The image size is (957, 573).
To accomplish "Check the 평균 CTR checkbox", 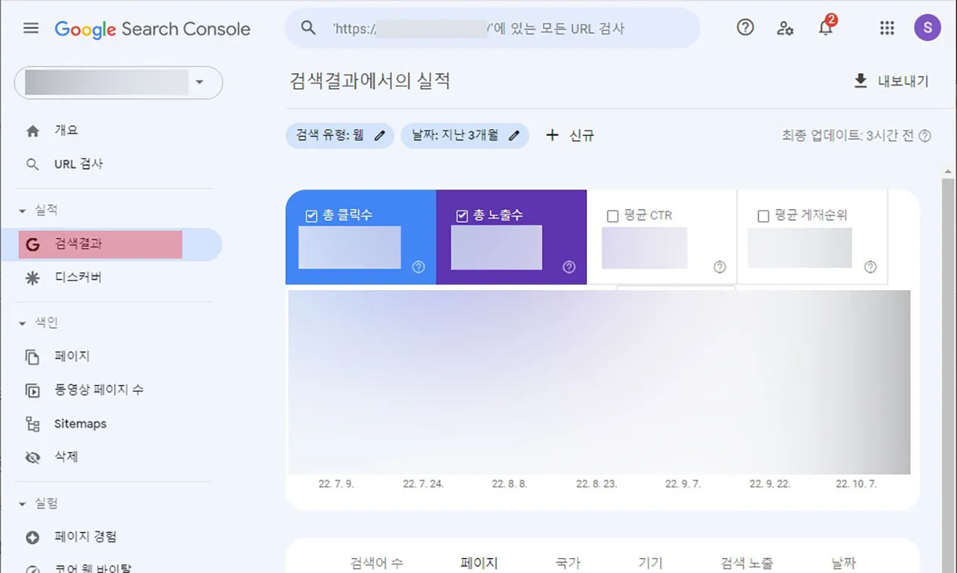I will 612,216.
